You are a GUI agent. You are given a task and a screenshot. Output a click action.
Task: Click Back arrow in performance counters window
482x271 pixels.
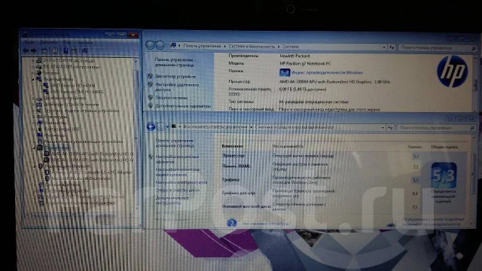[151, 126]
